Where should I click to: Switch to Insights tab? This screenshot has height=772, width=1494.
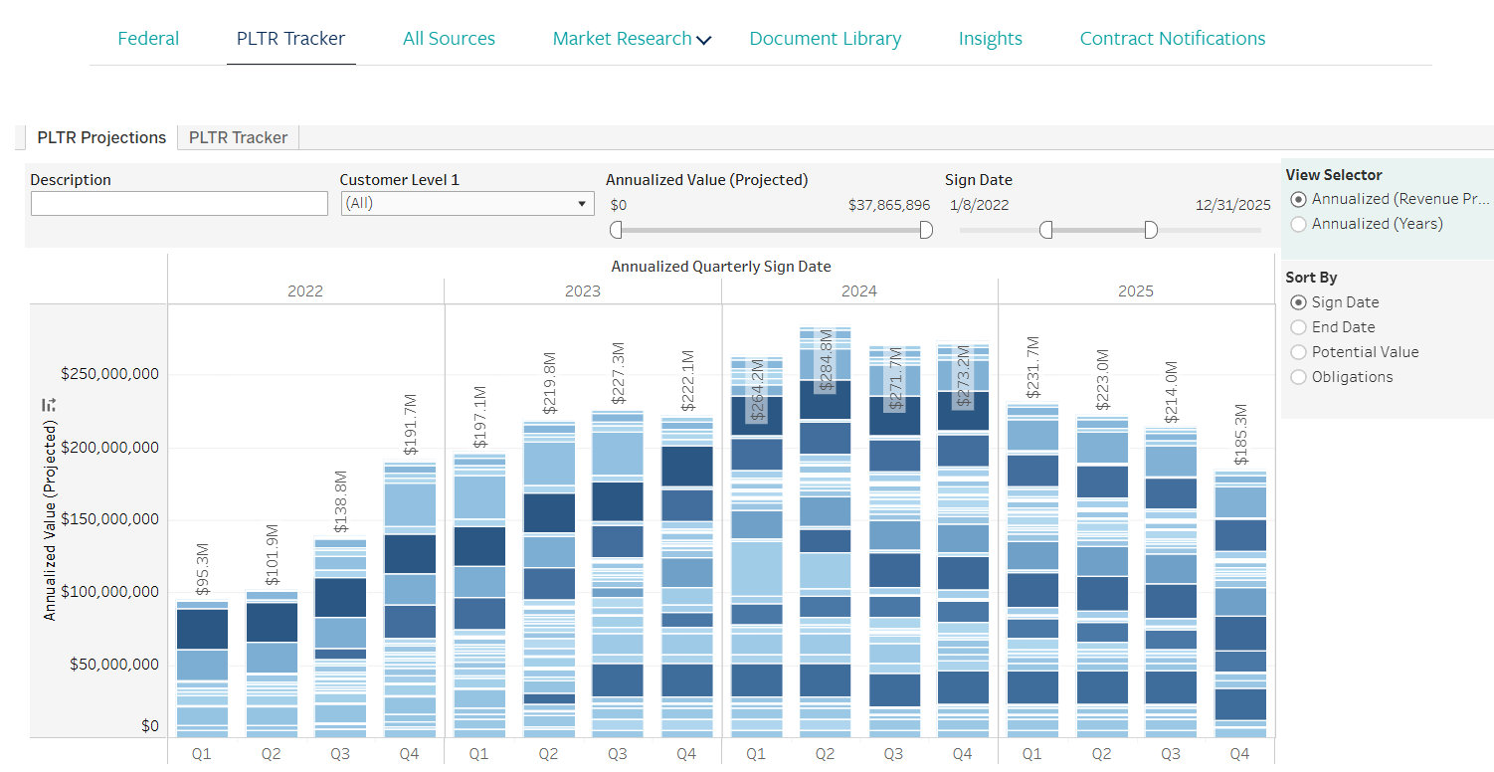991,39
